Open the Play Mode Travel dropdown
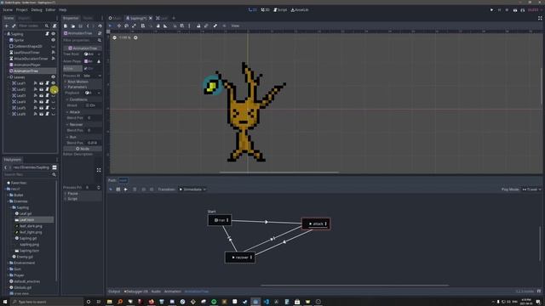The width and height of the screenshot is (545, 306). click(531, 190)
